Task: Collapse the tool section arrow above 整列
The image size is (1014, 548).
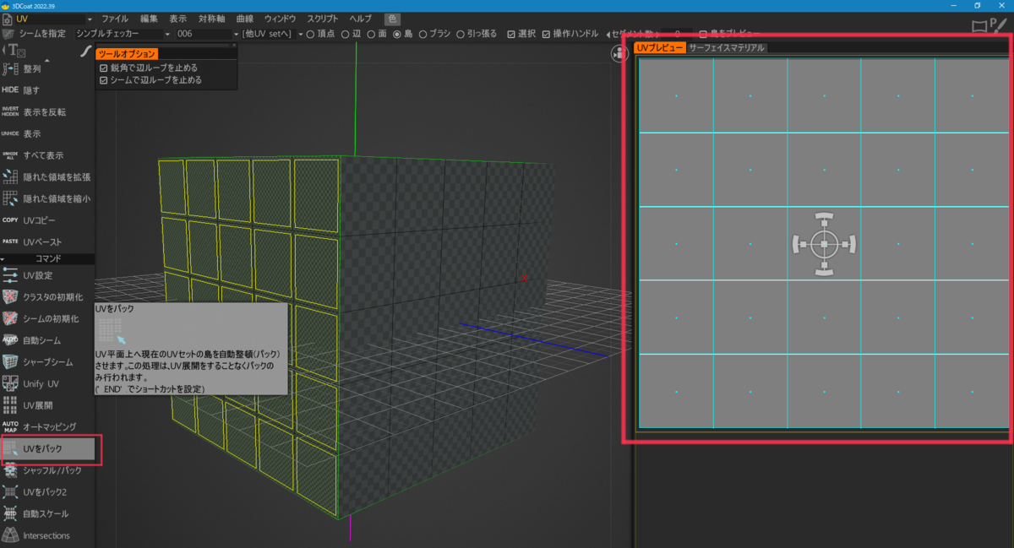Action: point(47,61)
